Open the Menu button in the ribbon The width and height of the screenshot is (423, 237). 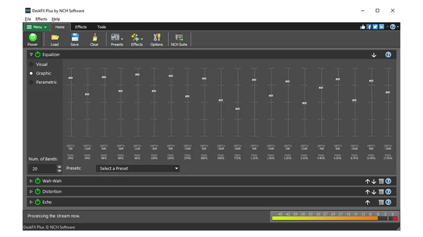[x=36, y=27]
